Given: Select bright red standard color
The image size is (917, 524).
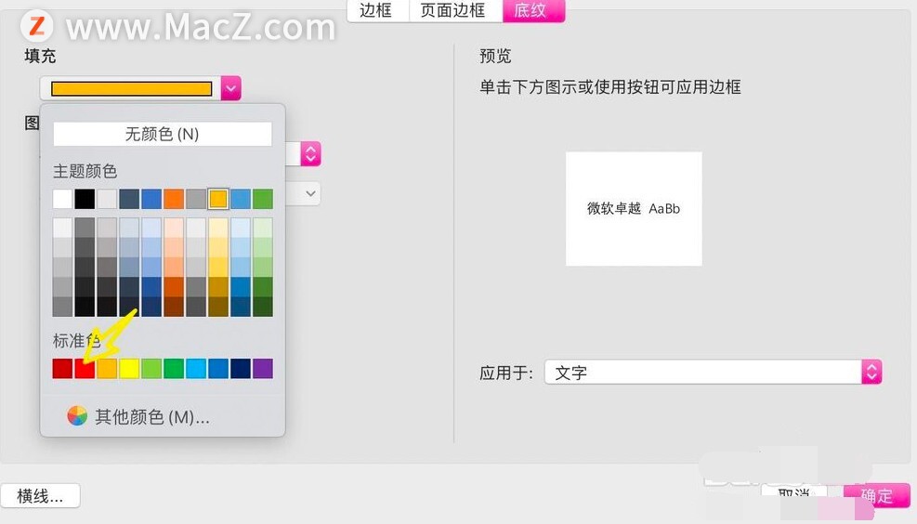Looking at the screenshot, I should pos(85,369).
